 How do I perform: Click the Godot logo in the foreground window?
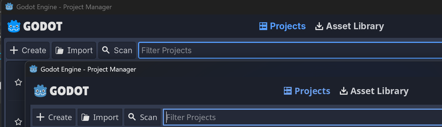point(61,91)
